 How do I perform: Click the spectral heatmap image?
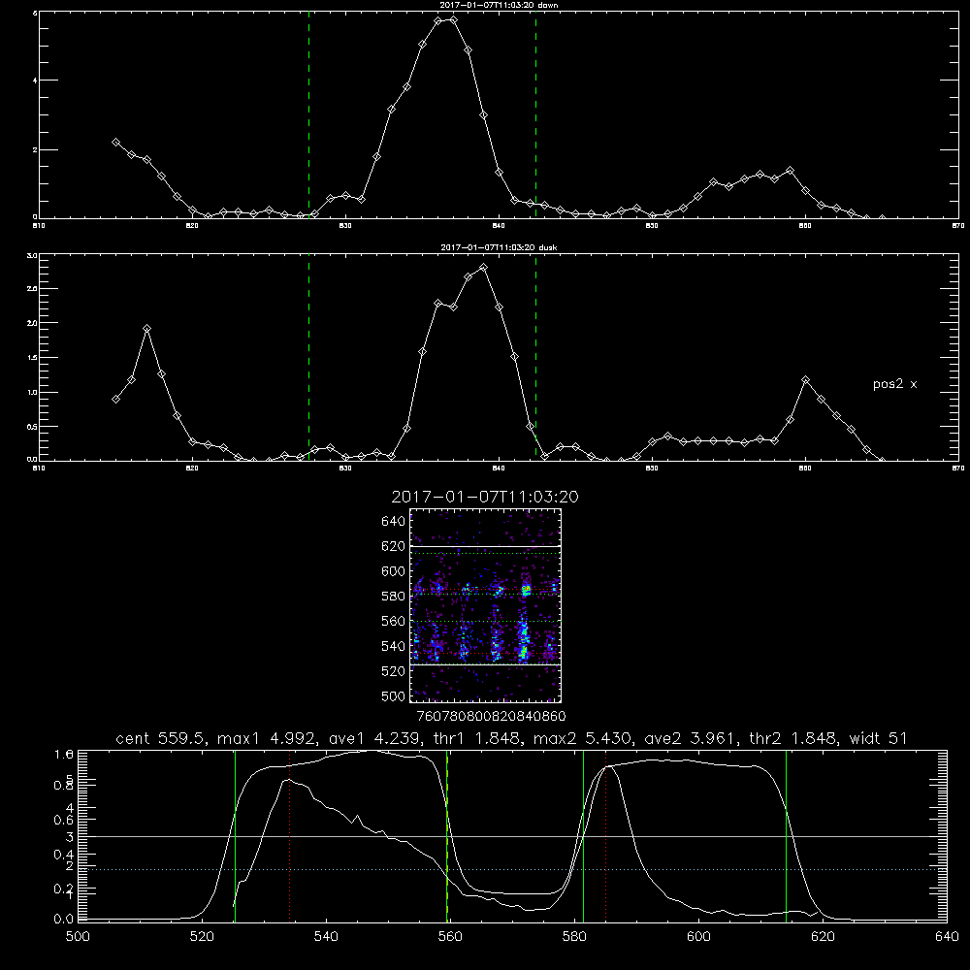(486, 605)
